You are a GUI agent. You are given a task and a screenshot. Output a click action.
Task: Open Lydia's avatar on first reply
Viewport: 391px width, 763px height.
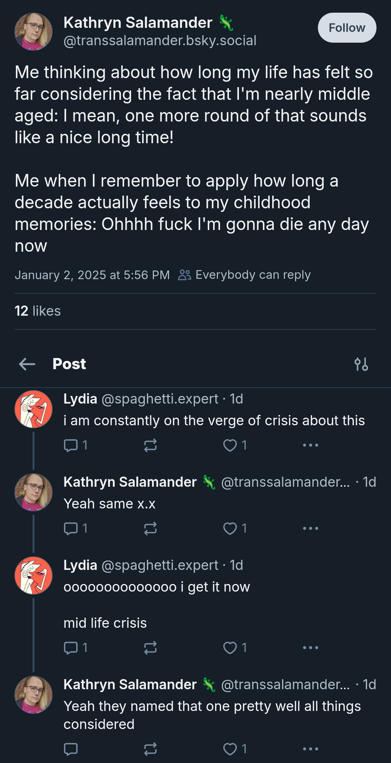pyautogui.click(x=33, y=409)
